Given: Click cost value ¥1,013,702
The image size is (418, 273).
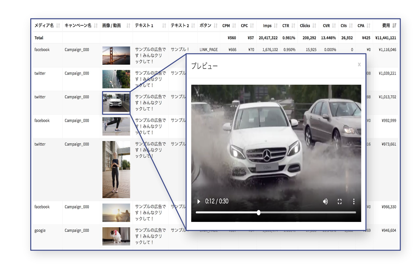Looking at the screenshot, I should (387, 97).
